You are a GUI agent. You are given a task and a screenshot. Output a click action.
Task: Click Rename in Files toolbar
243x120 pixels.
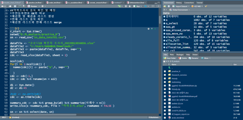pyautogui.click(x=193, y=58)
